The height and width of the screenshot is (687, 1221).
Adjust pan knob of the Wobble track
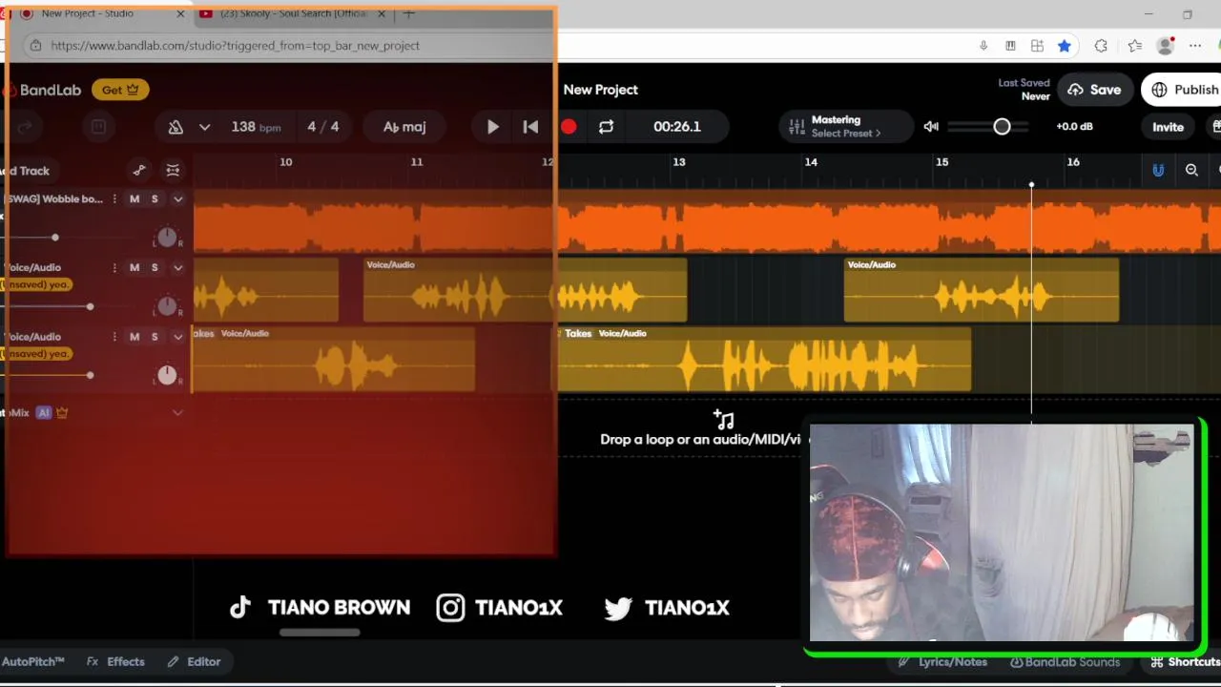[x=167, y=237]
